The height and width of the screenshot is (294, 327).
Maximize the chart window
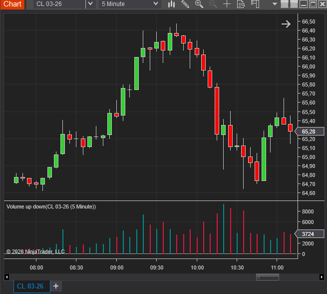313,4
